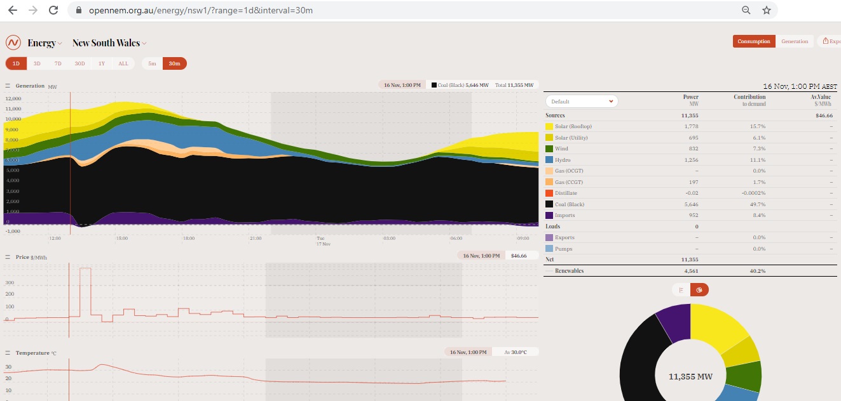This screenshot has width=841, height=401.
Task: Select the 1Y range
Action: pos(102,63)
